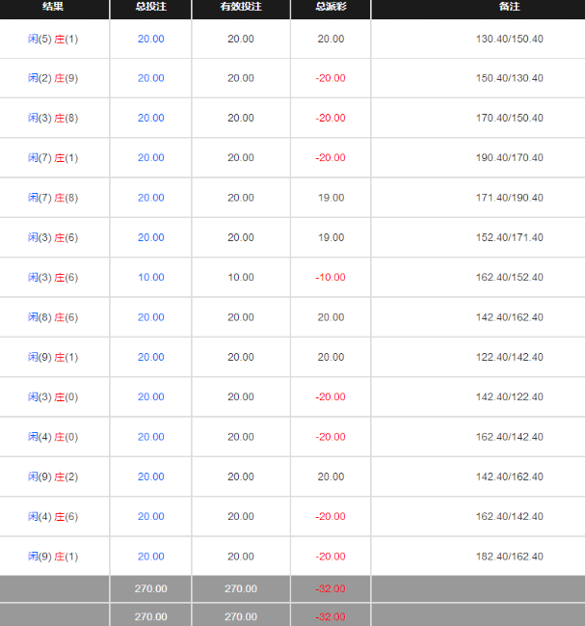Image resolution: width=585 pixels, height=626 pixels.
Task: Click total bet link in 闲(7) 庄(8) row
Action: [150, 198]
